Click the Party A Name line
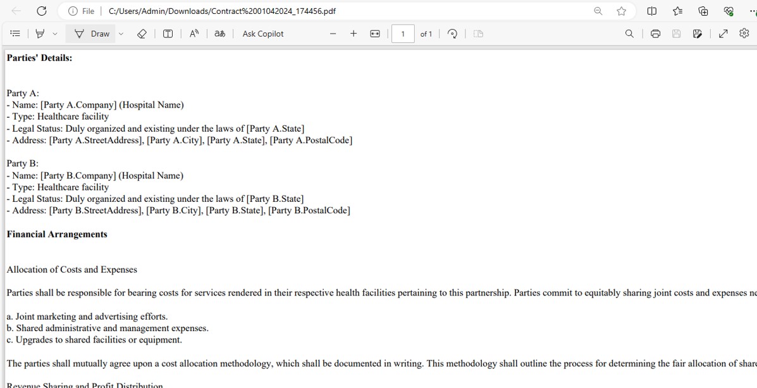757x388 pixels. (95, 105)
